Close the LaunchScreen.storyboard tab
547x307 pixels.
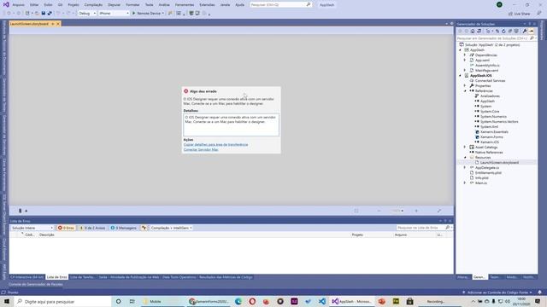[x=58, y=24]
